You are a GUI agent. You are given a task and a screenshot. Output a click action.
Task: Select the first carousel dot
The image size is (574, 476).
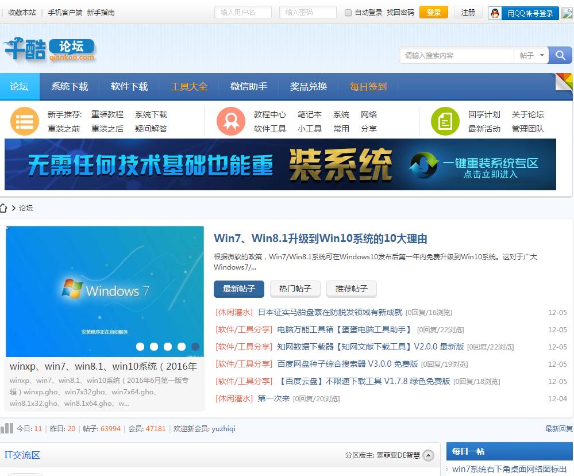140,347
